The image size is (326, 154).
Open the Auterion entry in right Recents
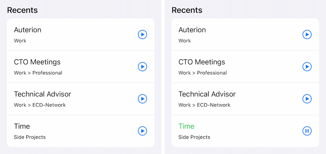click(x=245, y=35)
